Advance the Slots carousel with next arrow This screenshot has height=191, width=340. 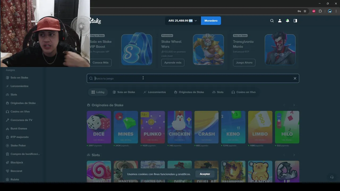(x=294, y=155)
